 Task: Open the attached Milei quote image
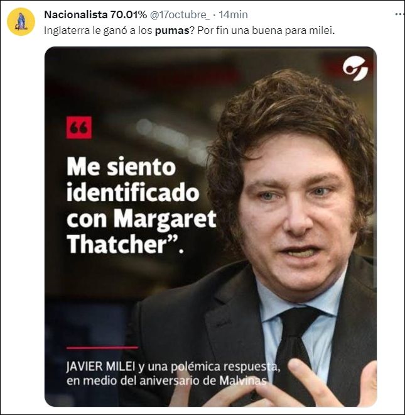click(x=210, y=226)
